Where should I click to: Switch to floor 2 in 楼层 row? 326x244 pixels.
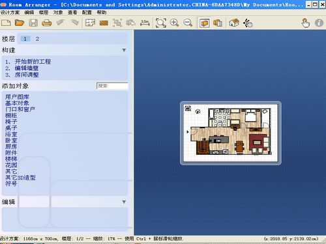(x=37, y=39)
